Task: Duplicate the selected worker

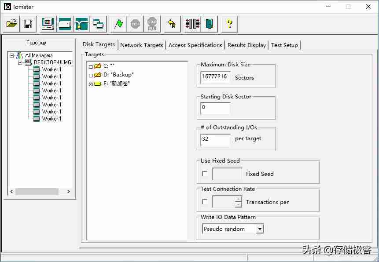Action: pos(98,24)
